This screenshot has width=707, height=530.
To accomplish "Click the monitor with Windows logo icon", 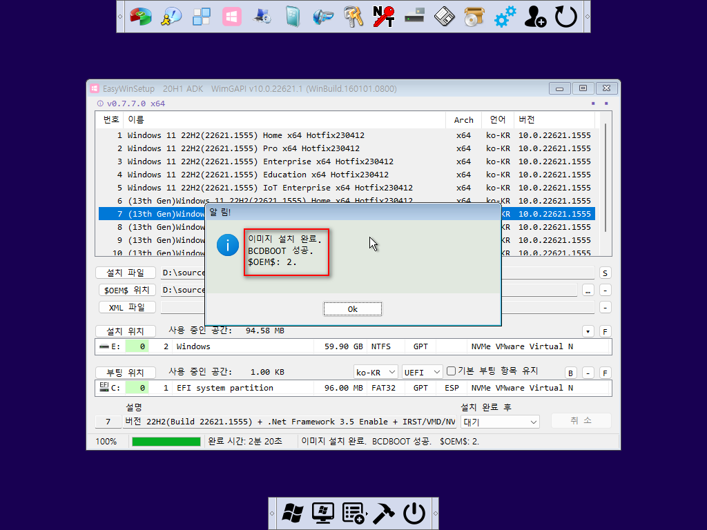I will click(x=323, y=513).
